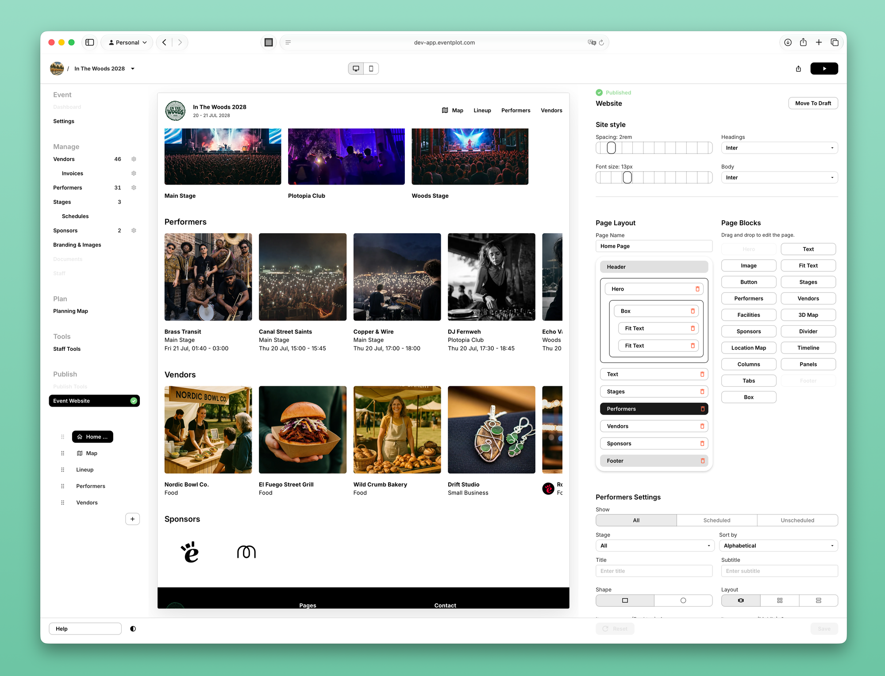Delete the Vendors block from layout
Image resolution: width=885 pixels, height=676 pixels.
[x=702, y=426]
